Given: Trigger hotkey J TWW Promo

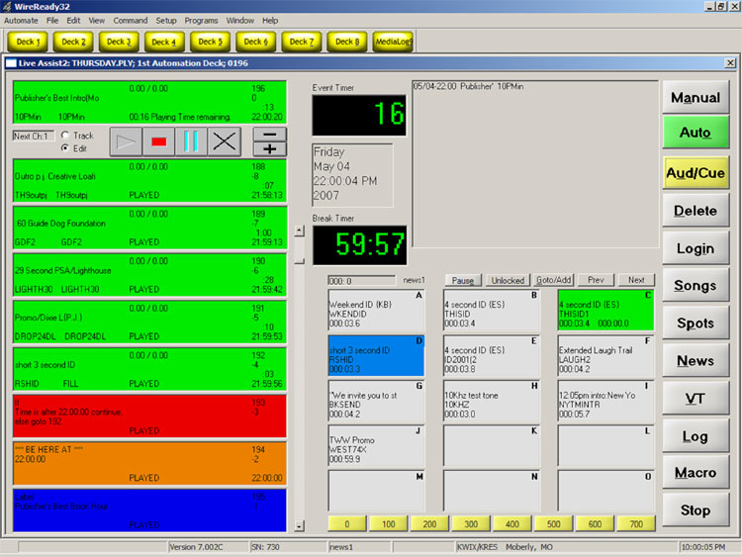Looking at the screenshot, I should coord(376,446).
